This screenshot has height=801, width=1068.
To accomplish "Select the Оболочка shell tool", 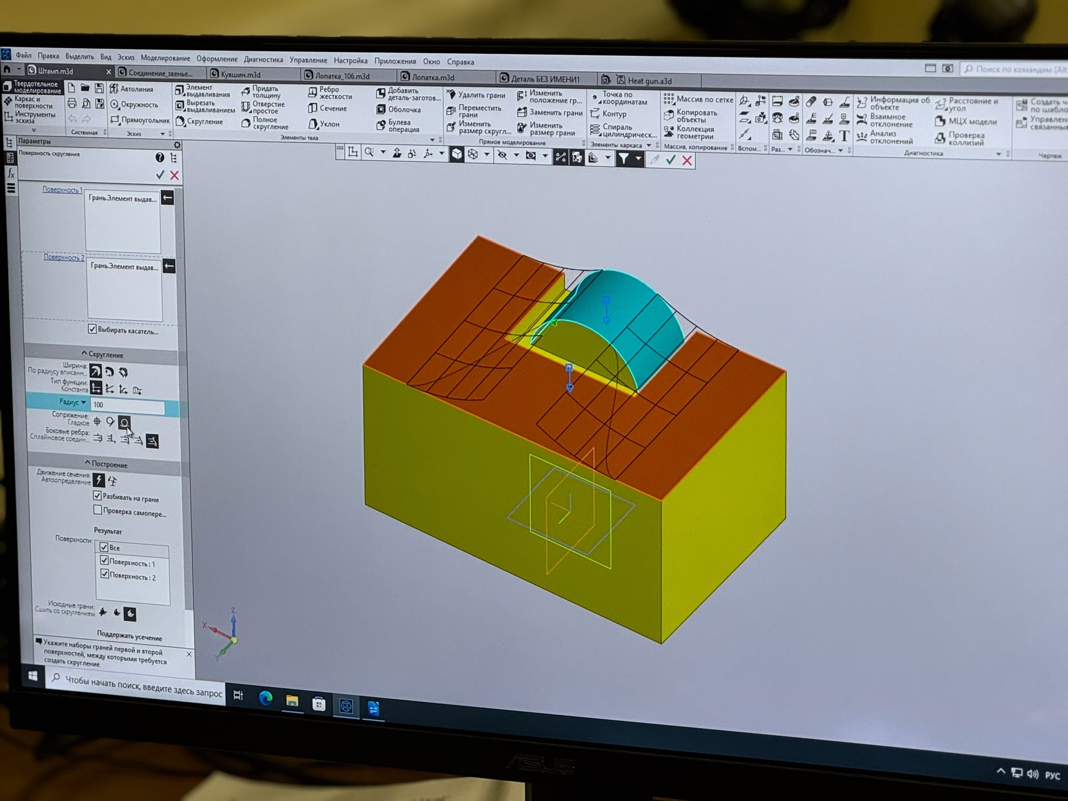I will coord(381,110).
